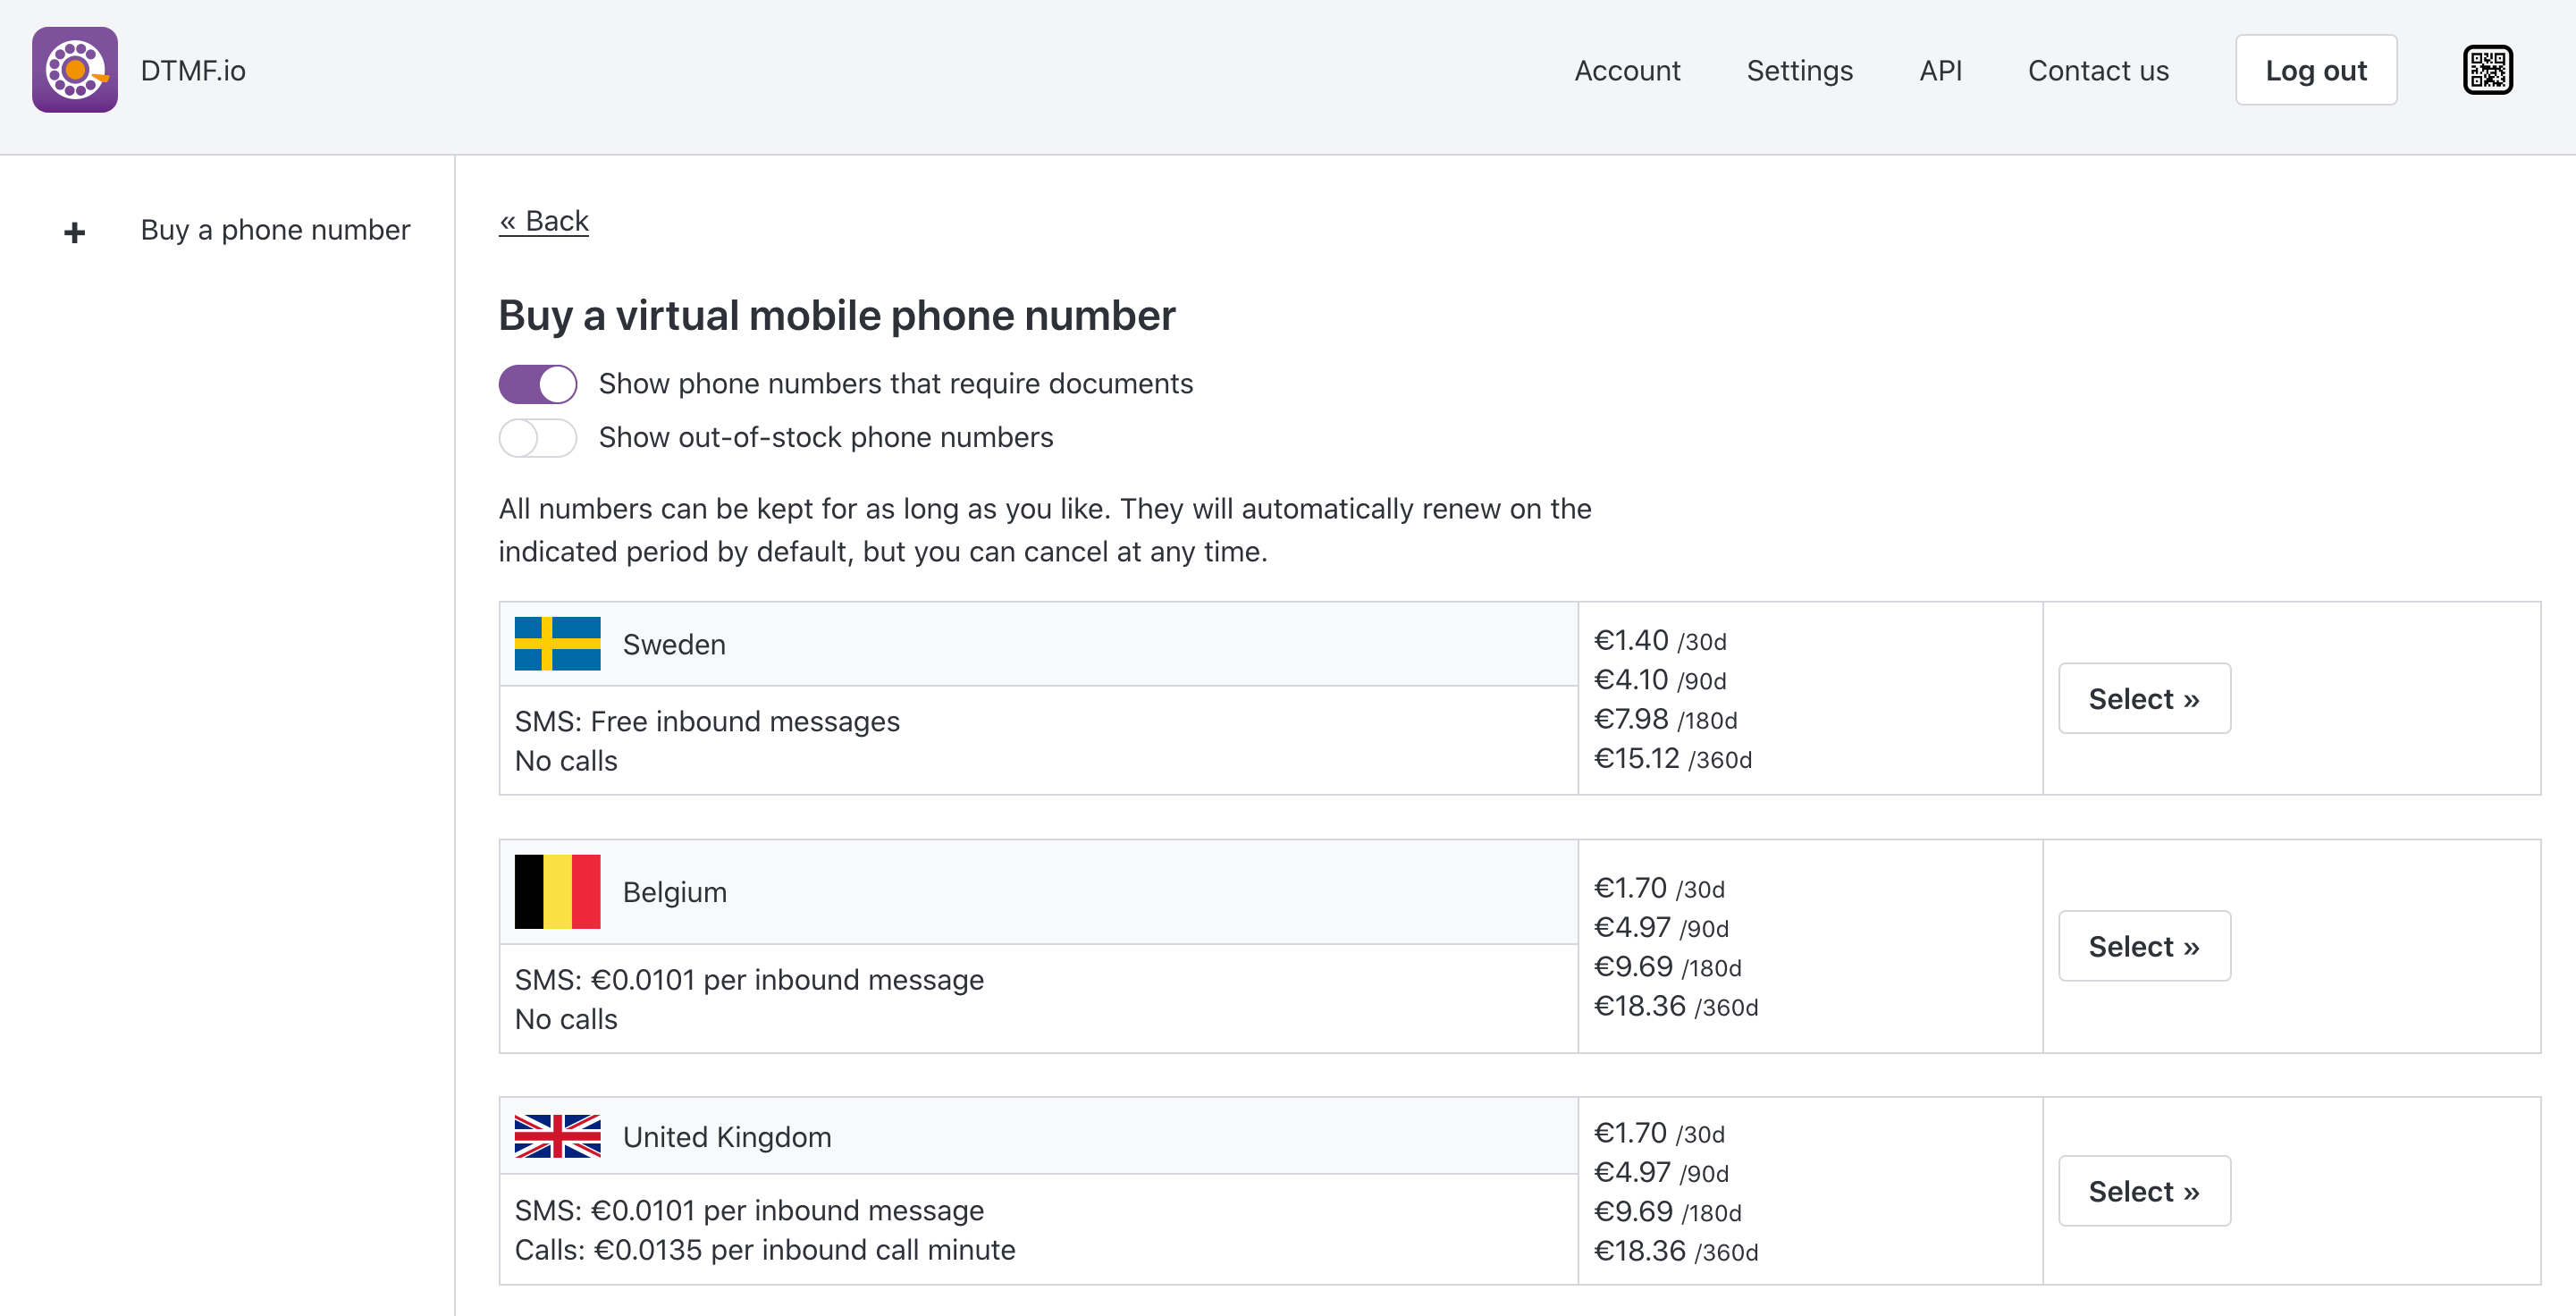
Task: Click the plus icon in sidebar
Action: pyautogui.click(x=74, y=232)
